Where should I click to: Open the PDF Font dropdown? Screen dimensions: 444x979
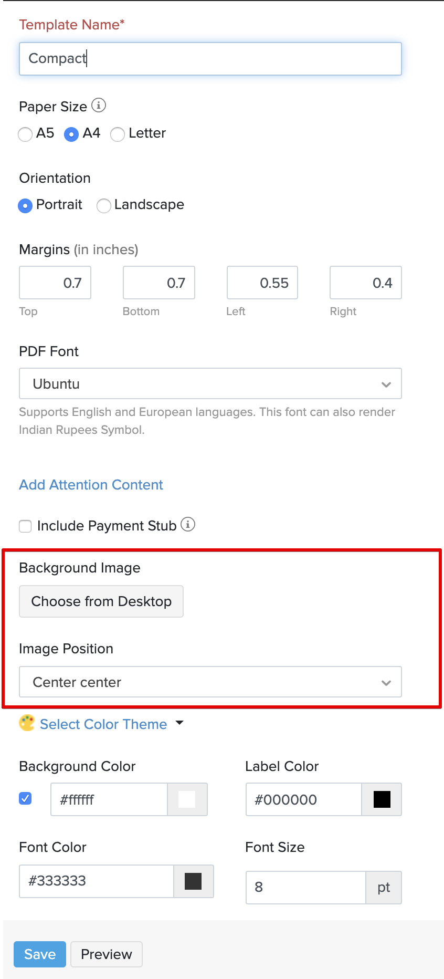click(210, 384)
